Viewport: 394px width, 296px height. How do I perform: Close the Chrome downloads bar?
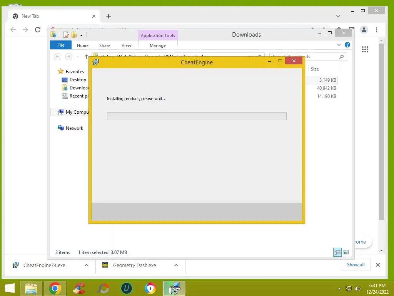(x=378, y=265)
